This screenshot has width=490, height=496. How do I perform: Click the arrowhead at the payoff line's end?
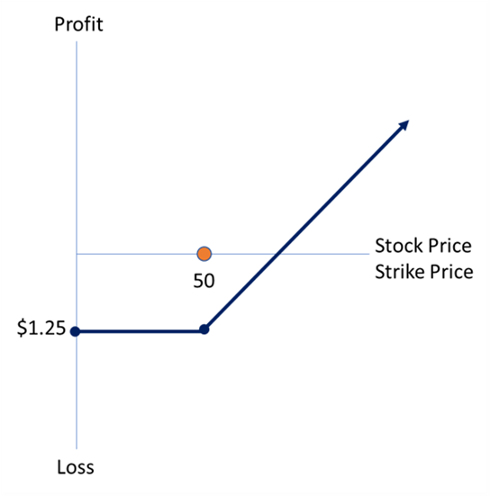[404, 126]
